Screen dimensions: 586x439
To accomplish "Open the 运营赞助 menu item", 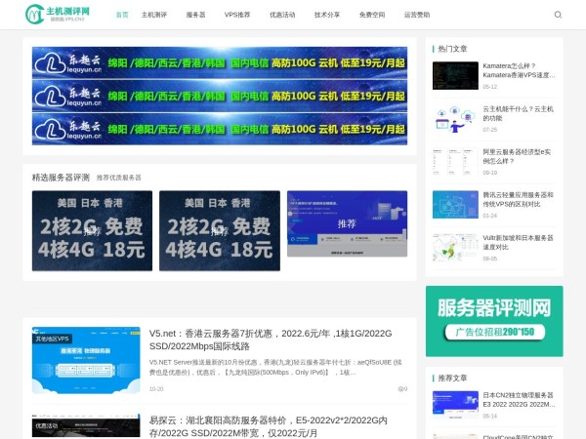I will [x=417, y=15].
